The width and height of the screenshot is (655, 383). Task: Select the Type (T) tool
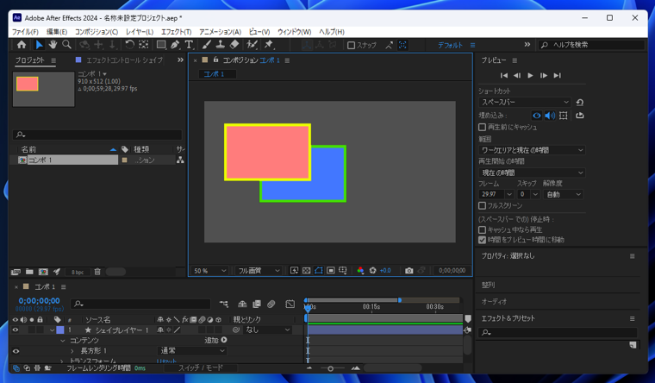point(189,45)
